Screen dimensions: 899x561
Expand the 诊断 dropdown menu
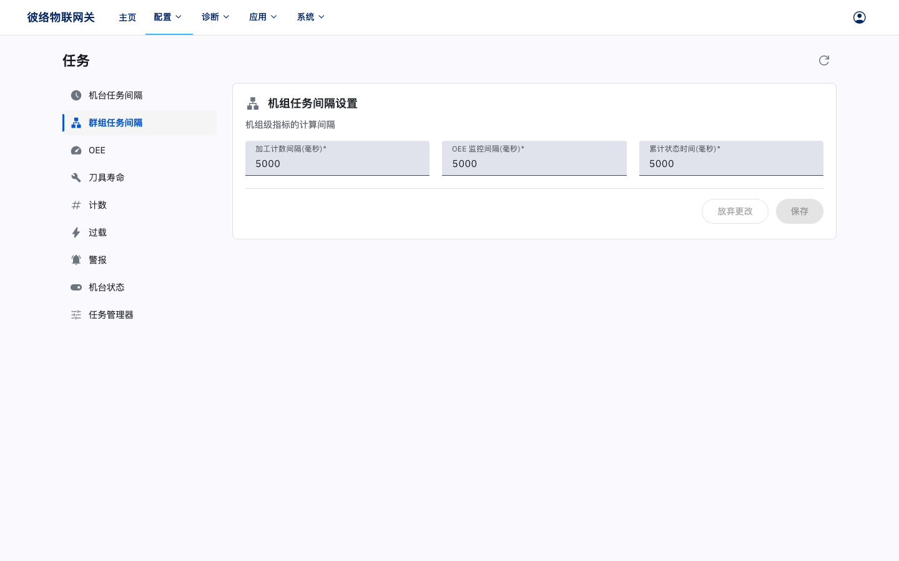point(216,17)
